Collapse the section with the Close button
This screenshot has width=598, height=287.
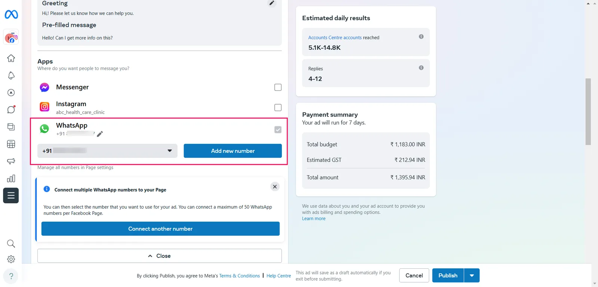click(x=160, y=256)
